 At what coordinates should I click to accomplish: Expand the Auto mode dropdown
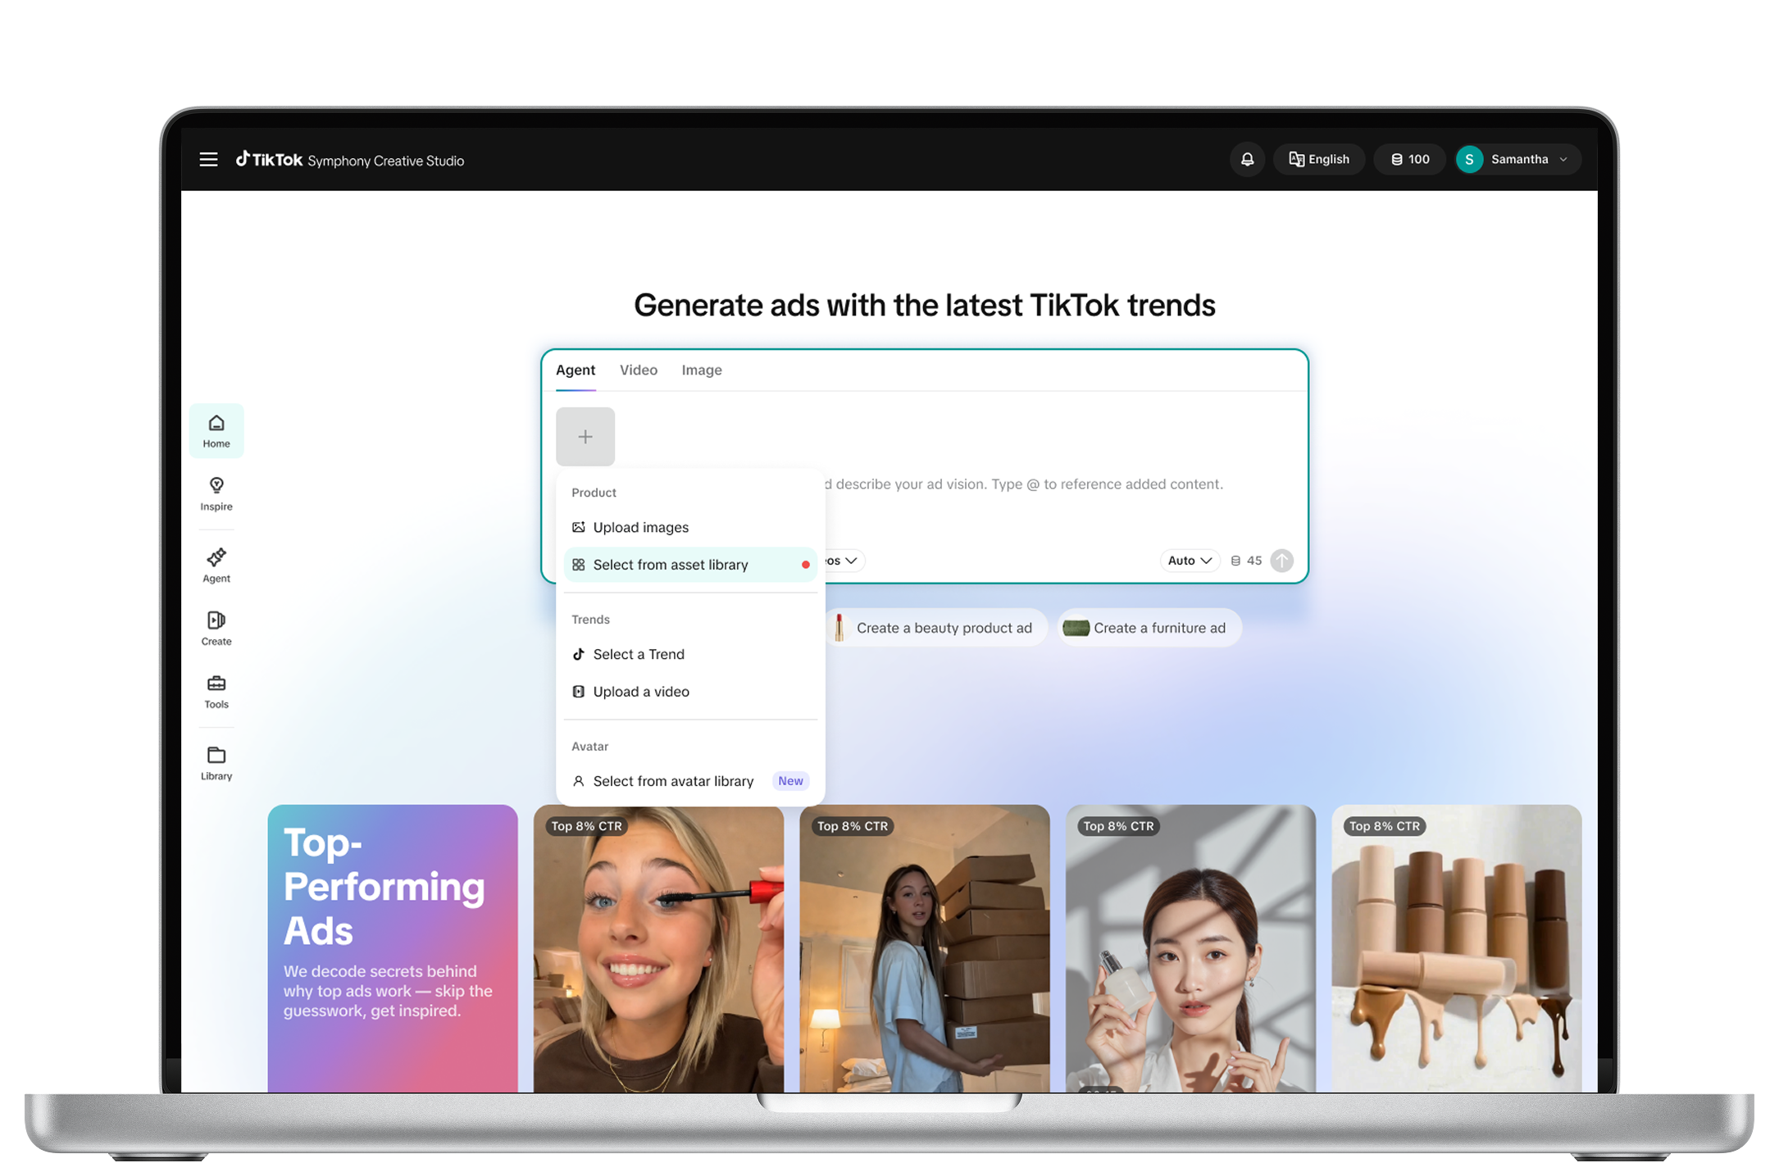click(x=1190, y=561)
